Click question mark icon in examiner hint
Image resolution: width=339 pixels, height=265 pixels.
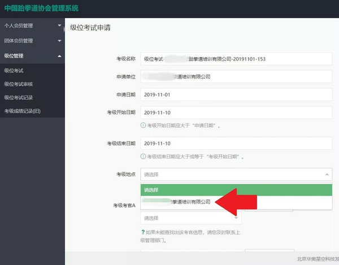[143, 232]
